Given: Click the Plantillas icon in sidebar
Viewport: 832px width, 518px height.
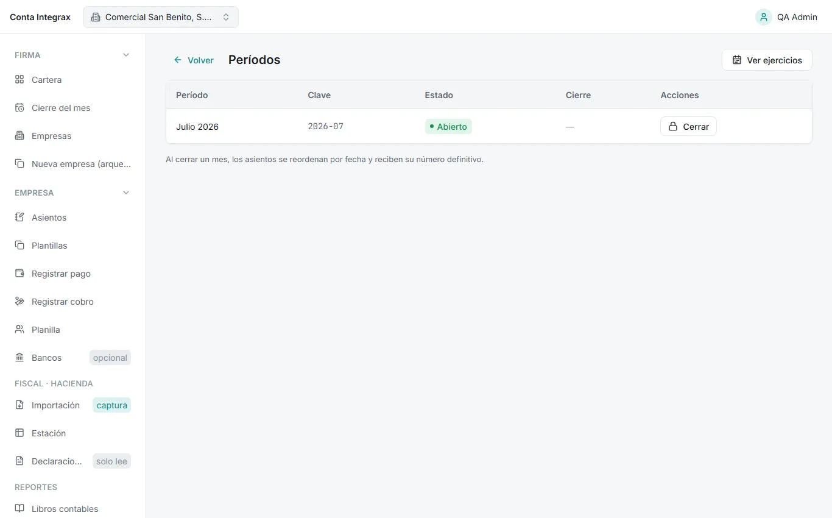Looking at the screenshot, I should 19,246.
